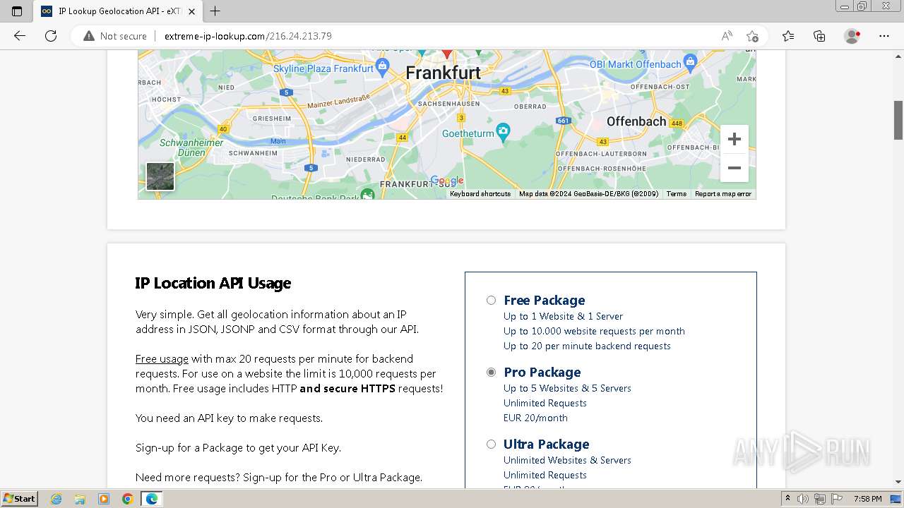Screen dimensions: 904x508
Task: Click Report a map error link
Action: [723, 194]
